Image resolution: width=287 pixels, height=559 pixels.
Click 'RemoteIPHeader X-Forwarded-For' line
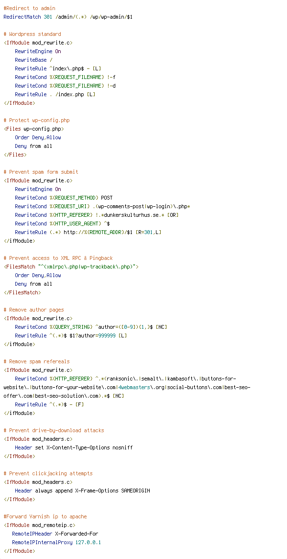pos(55,534)
